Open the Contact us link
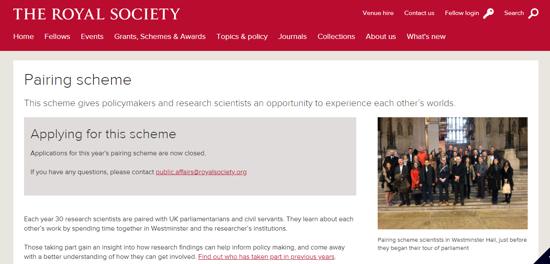This screenshot has height=264, width=550. (419, 13)
